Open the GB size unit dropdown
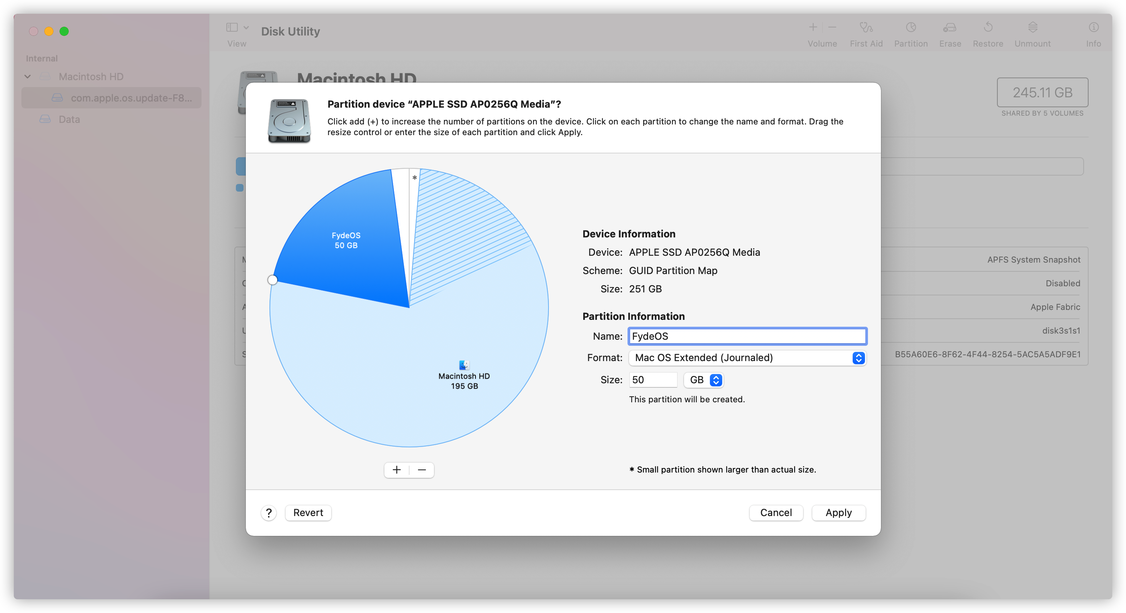Viewport: 1126px width, 613px height. point(703,379)
